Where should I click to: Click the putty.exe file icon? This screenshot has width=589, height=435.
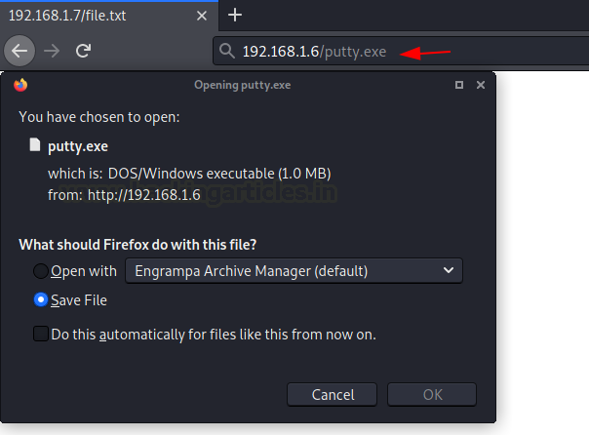[35, 144]
